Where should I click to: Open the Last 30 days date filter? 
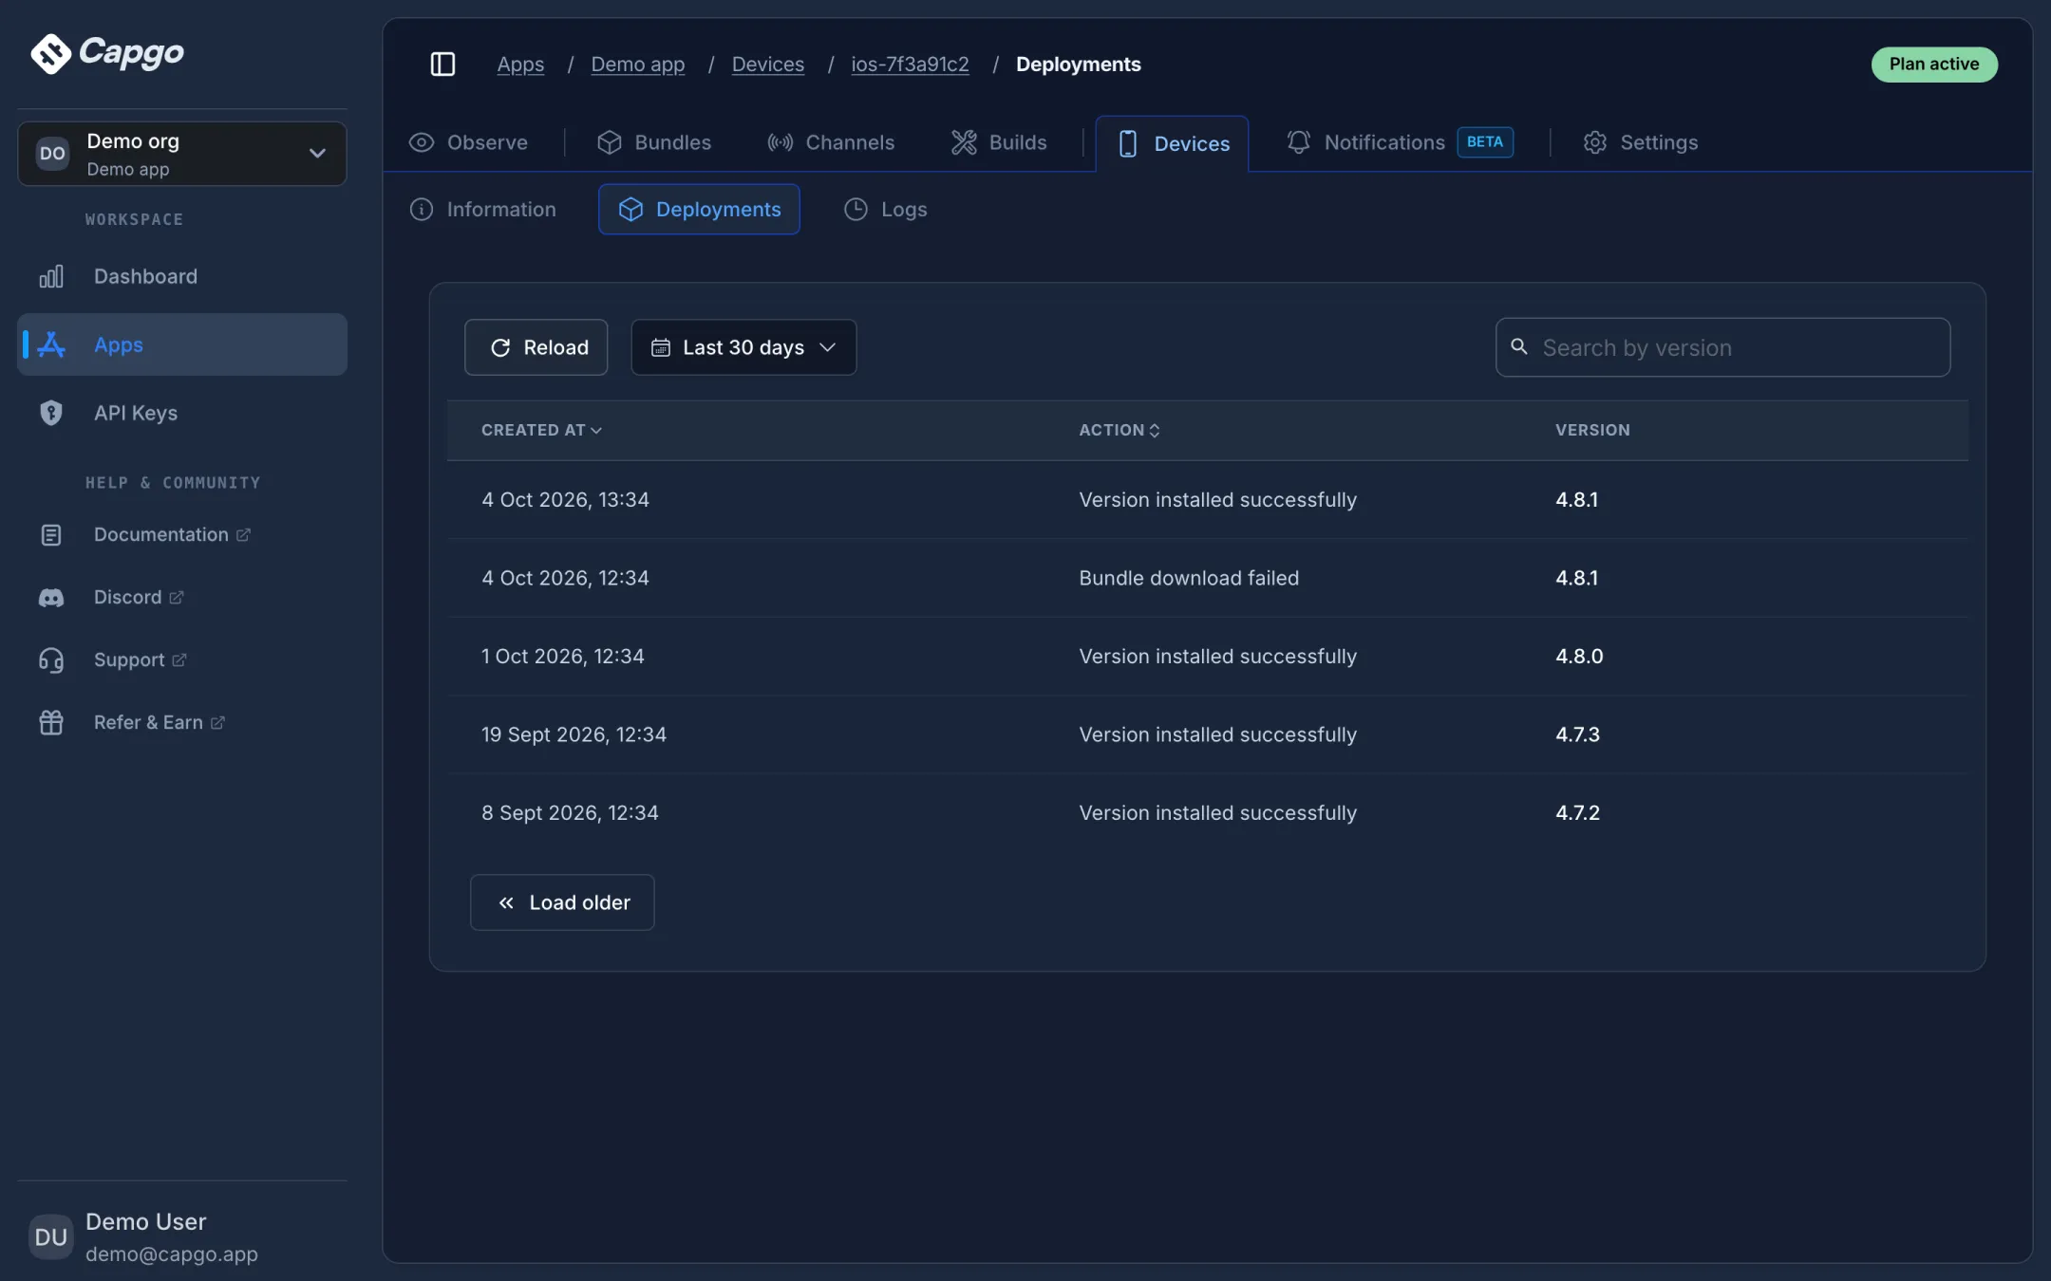point(743,347)
